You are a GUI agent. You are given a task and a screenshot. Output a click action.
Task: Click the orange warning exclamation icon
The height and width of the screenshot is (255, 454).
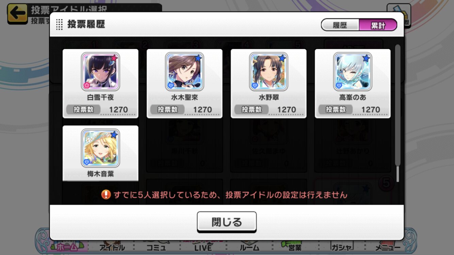(x=106, y=194)
